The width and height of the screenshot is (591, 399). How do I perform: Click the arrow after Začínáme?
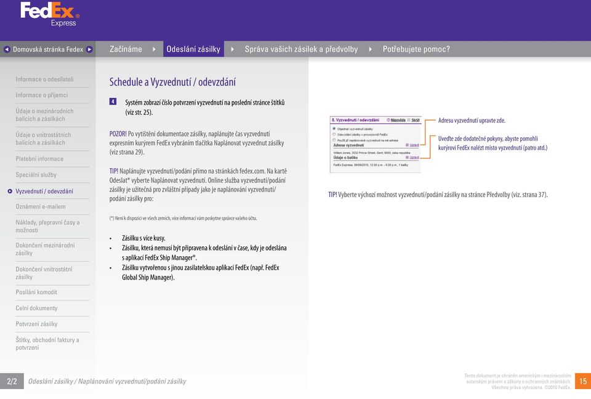[154, 49]
